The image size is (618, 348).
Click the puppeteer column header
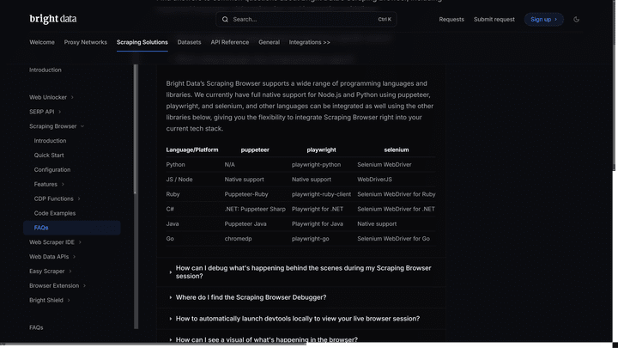pos(255,150)
